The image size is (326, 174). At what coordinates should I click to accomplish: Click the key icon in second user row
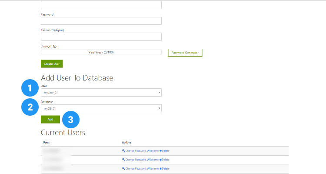click(x=123, y=160)
